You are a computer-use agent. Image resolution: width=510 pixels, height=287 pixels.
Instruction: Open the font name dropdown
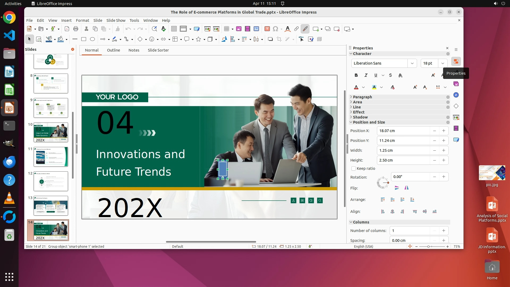412,63
